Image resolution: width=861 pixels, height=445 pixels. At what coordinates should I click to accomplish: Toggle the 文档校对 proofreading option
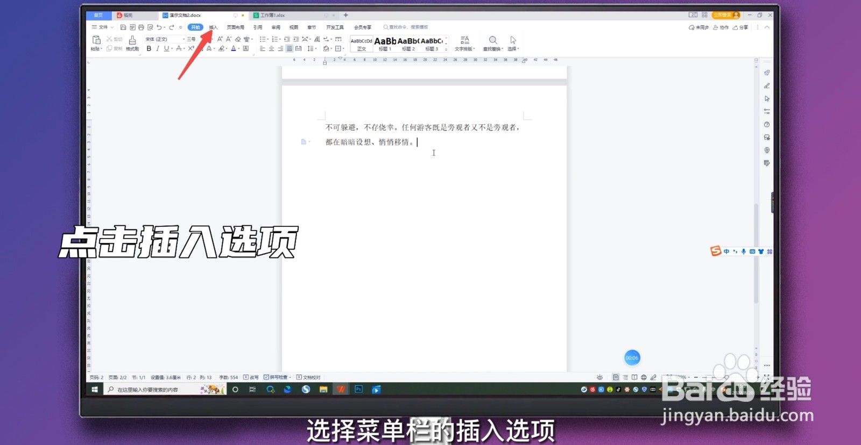pyautogui.click(x=308, y=377)
